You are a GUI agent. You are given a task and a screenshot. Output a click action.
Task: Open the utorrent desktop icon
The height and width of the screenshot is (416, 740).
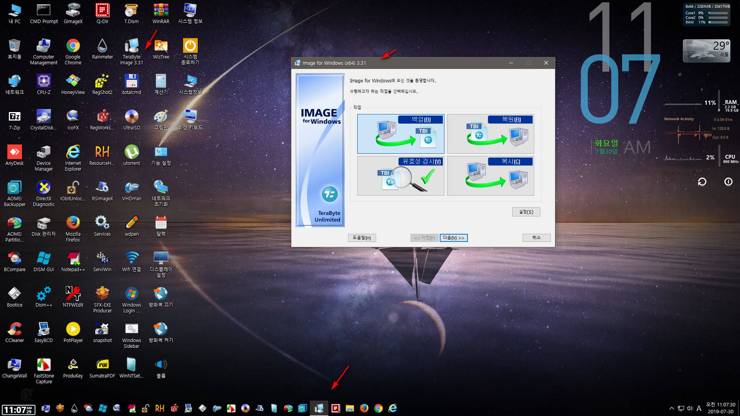(x=131, y=155)
